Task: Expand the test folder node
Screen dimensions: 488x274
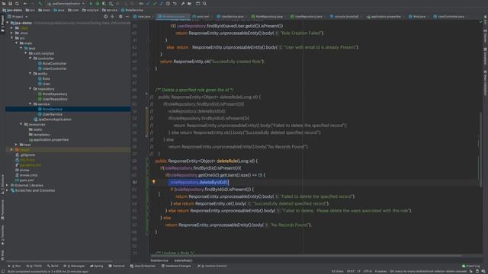Action: pos(17,145)
